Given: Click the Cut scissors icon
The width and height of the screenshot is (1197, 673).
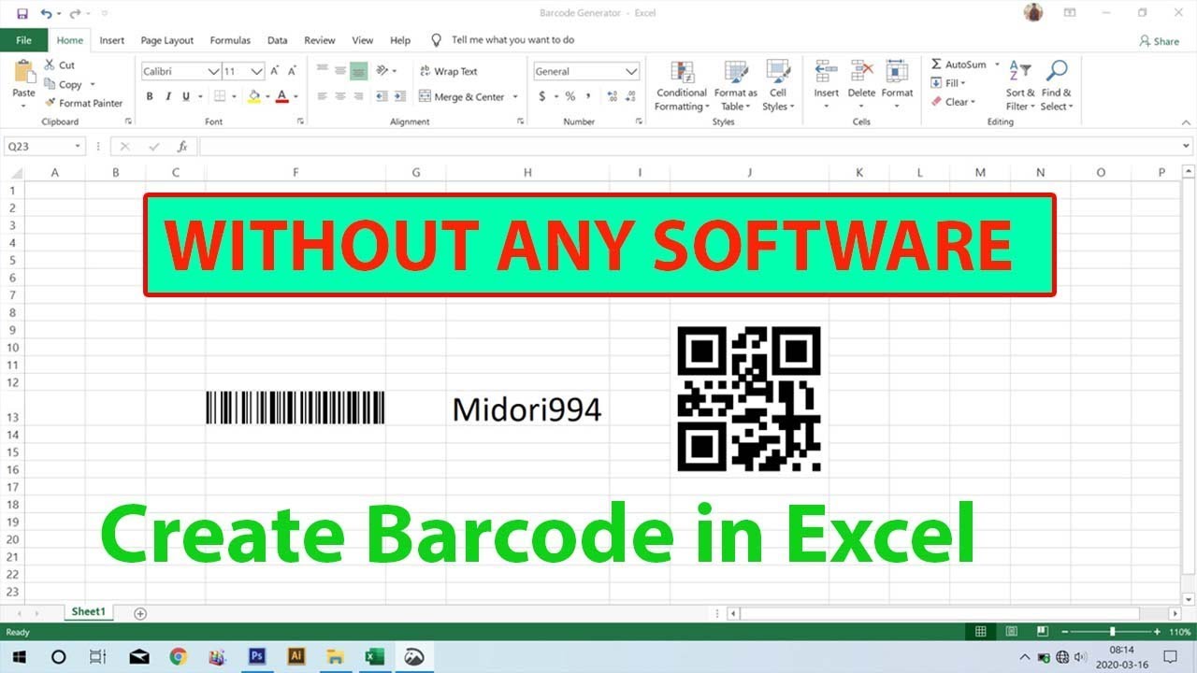Looking at the screenshot, I should pos(50,64).
